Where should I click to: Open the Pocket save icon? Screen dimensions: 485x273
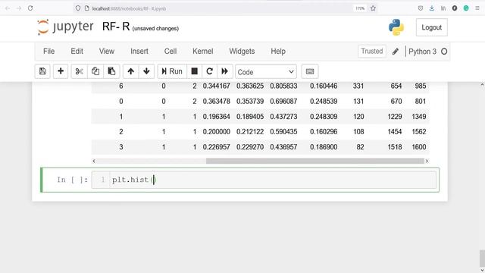pos(421,8)
